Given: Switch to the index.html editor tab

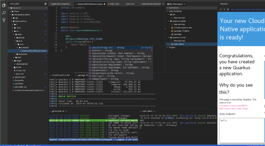Looking at the screenshot, I should tap(115, 4).
